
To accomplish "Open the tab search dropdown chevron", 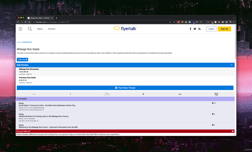I will 234,18.
